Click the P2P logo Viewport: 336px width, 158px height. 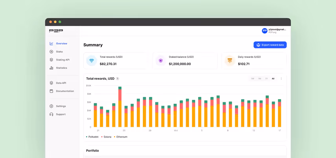pos(56,31)
